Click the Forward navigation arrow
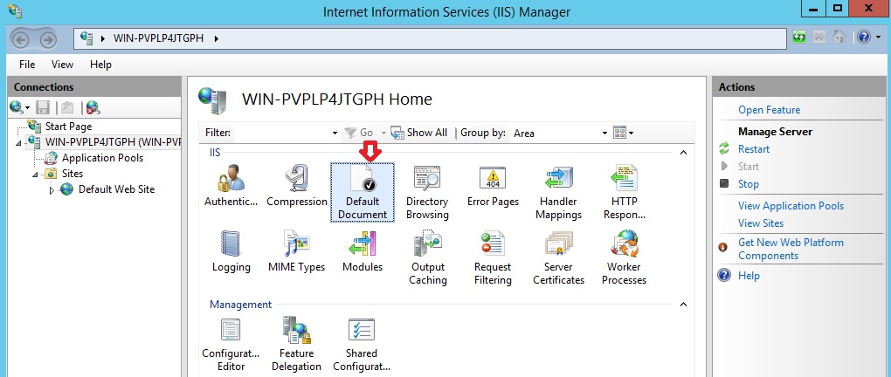Screen dimensions: 891x377 (48, 40)
